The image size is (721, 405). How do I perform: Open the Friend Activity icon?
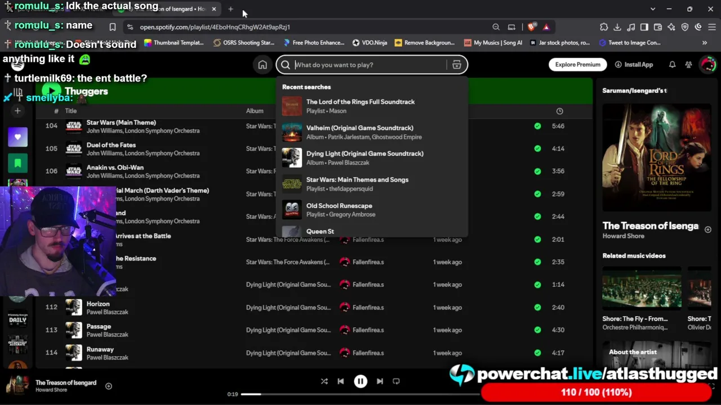[x=688, y=65]
